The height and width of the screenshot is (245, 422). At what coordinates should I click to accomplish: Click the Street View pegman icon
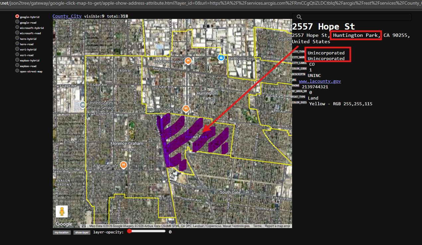point(62,211)
